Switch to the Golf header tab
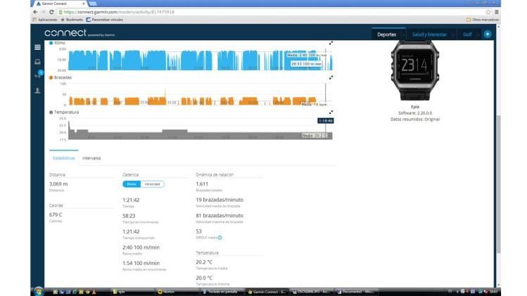Image resolution: width=527 pixels, height=296 pixels. coord(467,34)
